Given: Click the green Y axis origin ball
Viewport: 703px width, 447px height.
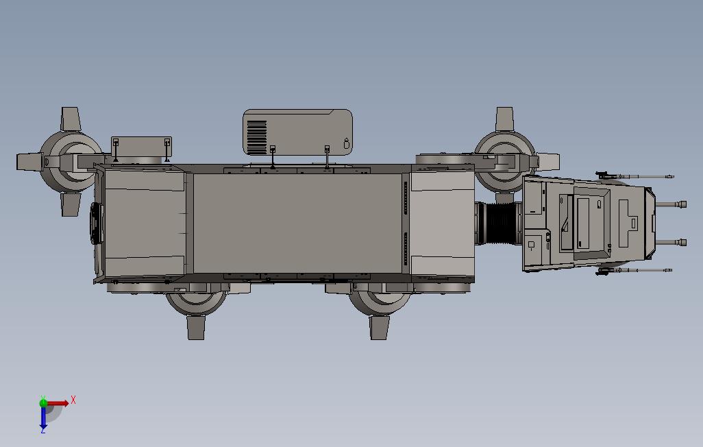Looking at the screenshot, I should (x=43, y=402).
